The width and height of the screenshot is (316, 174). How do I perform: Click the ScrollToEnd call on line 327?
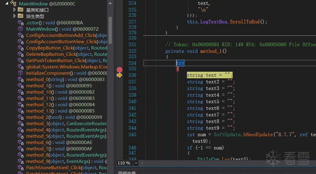pyautogui.click(x=245, y=22)
